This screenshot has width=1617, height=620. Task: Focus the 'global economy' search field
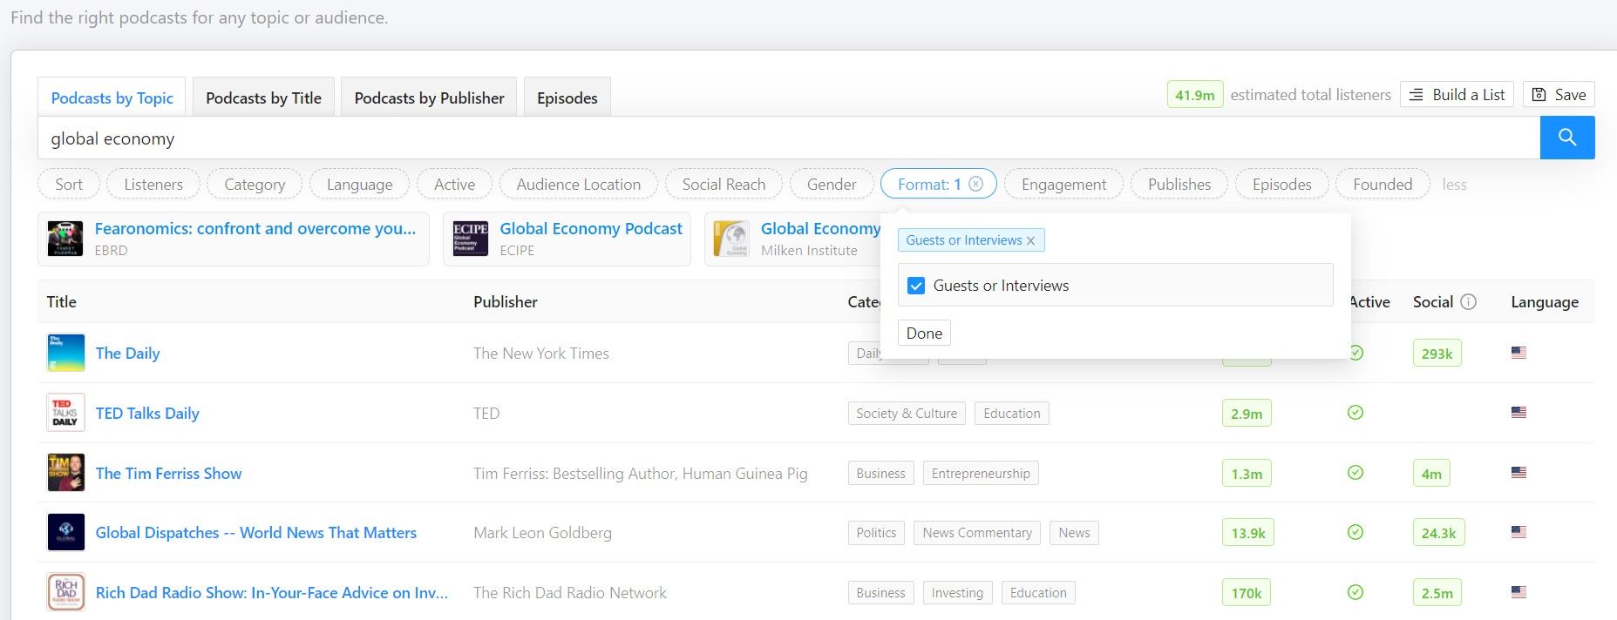(x=789, y=138)
